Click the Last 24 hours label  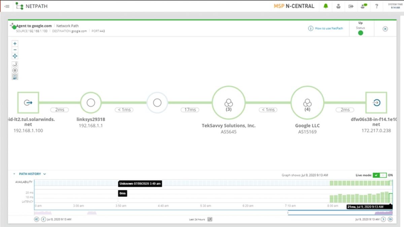point(197,220)
